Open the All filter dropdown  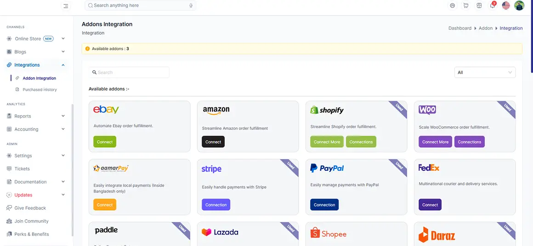[485, 72]
